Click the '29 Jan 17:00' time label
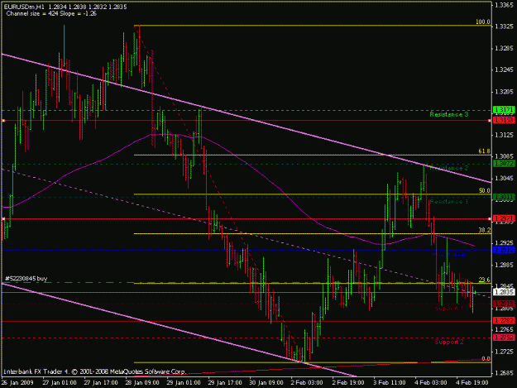517x388 pixels. (x=225, y=383)
